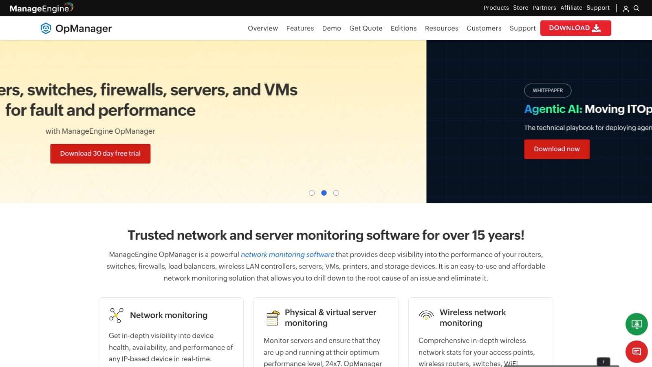Select the third carousel slide dot
Image resolution: width=652 pixels, height=367 pixels.
pos(336,193)
